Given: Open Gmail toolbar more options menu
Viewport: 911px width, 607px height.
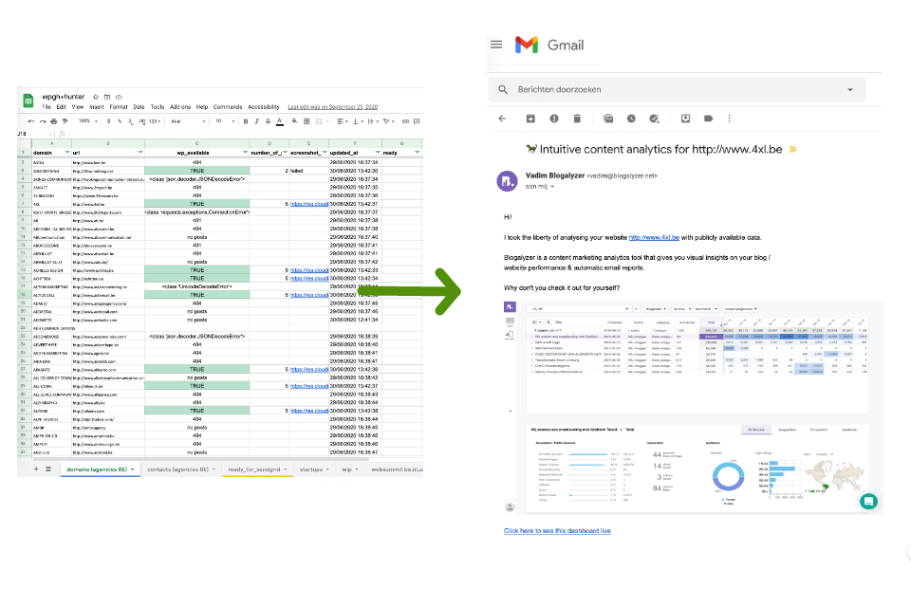Looking at the screenshot, I should (x=729, y=119).
